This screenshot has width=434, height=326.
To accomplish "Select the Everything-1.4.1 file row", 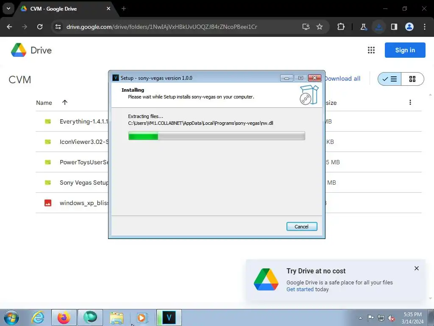I will tap(228, 121).
